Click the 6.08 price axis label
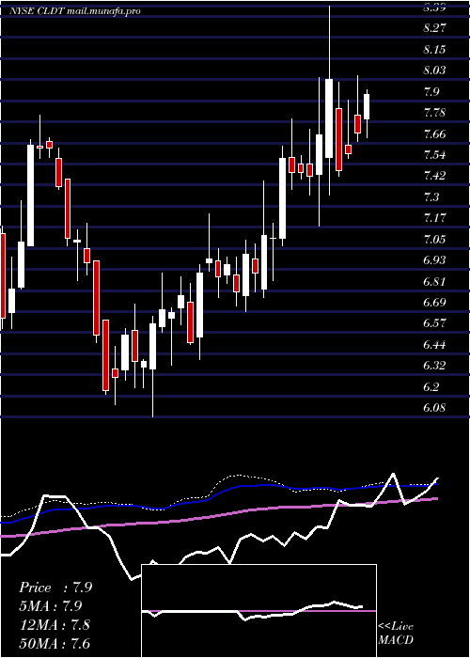Viewport: 470px width, 658px height. (434, 407)
